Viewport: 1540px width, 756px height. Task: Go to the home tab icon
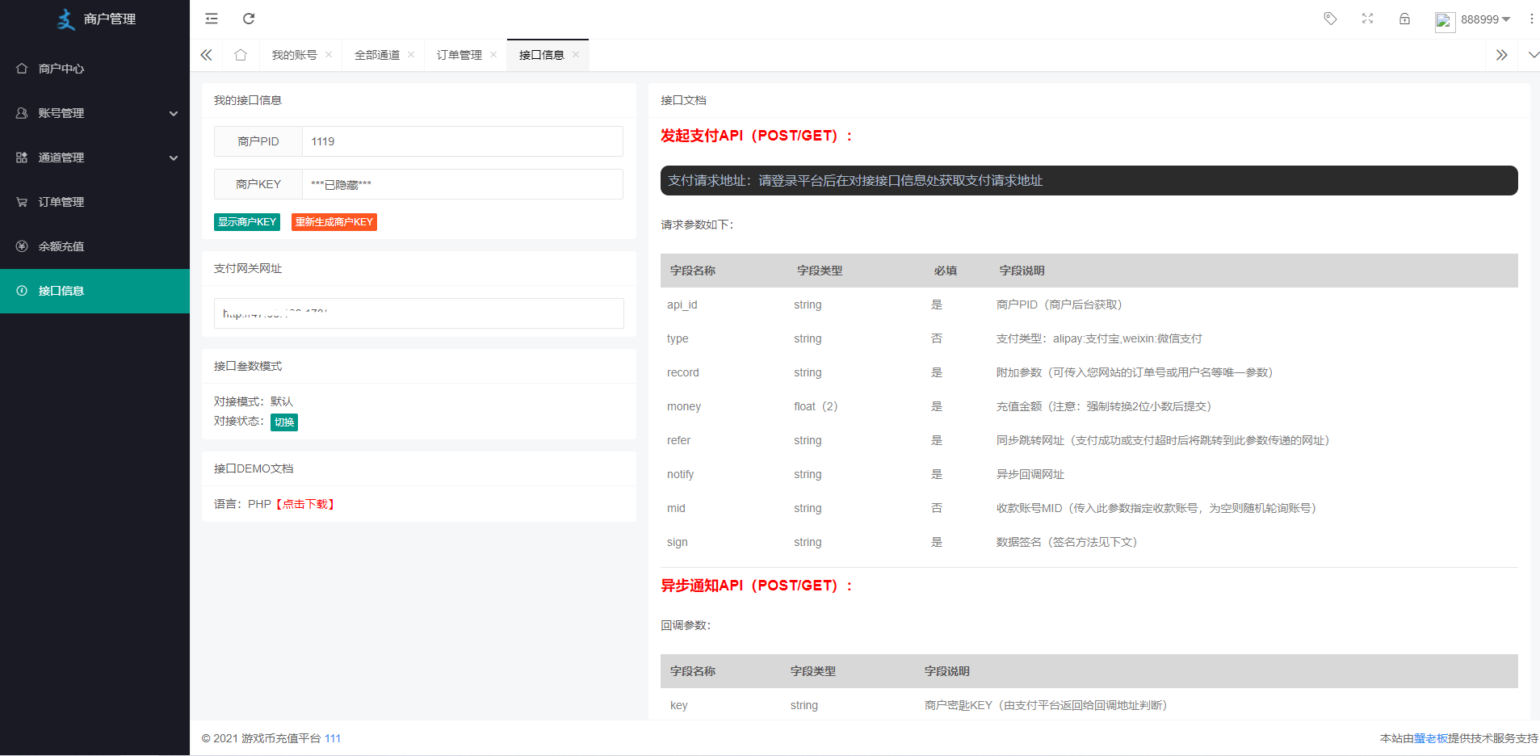pos(241,55)
